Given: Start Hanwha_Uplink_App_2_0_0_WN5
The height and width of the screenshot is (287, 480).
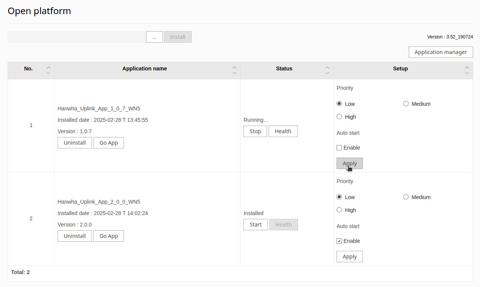Looking at the screenshot, I should 255,224.
